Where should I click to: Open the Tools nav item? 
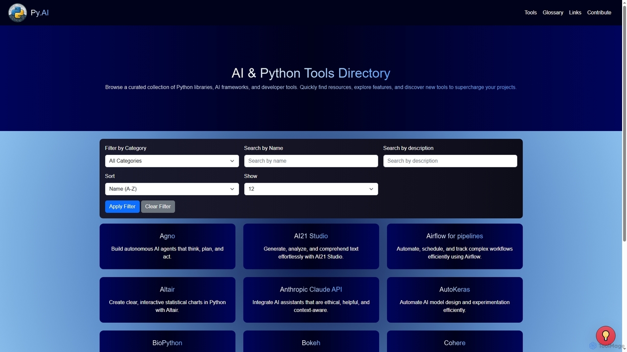coord(531,13)
